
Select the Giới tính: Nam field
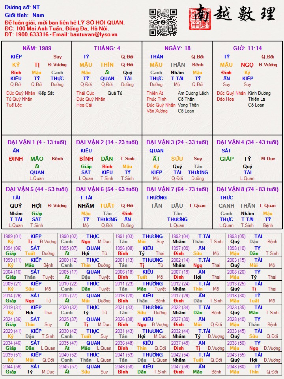[x=22, y=15]
